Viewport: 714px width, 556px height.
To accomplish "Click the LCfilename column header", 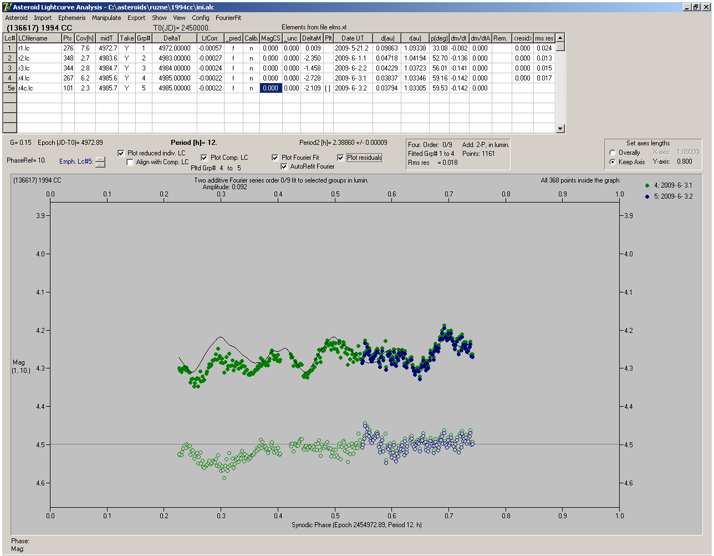I will point(39,38).
